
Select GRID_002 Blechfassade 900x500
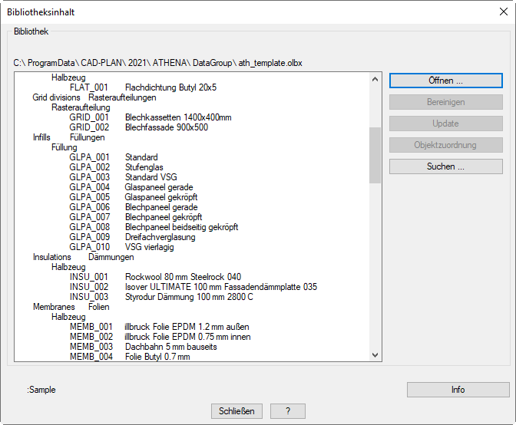tap(138, 127)
